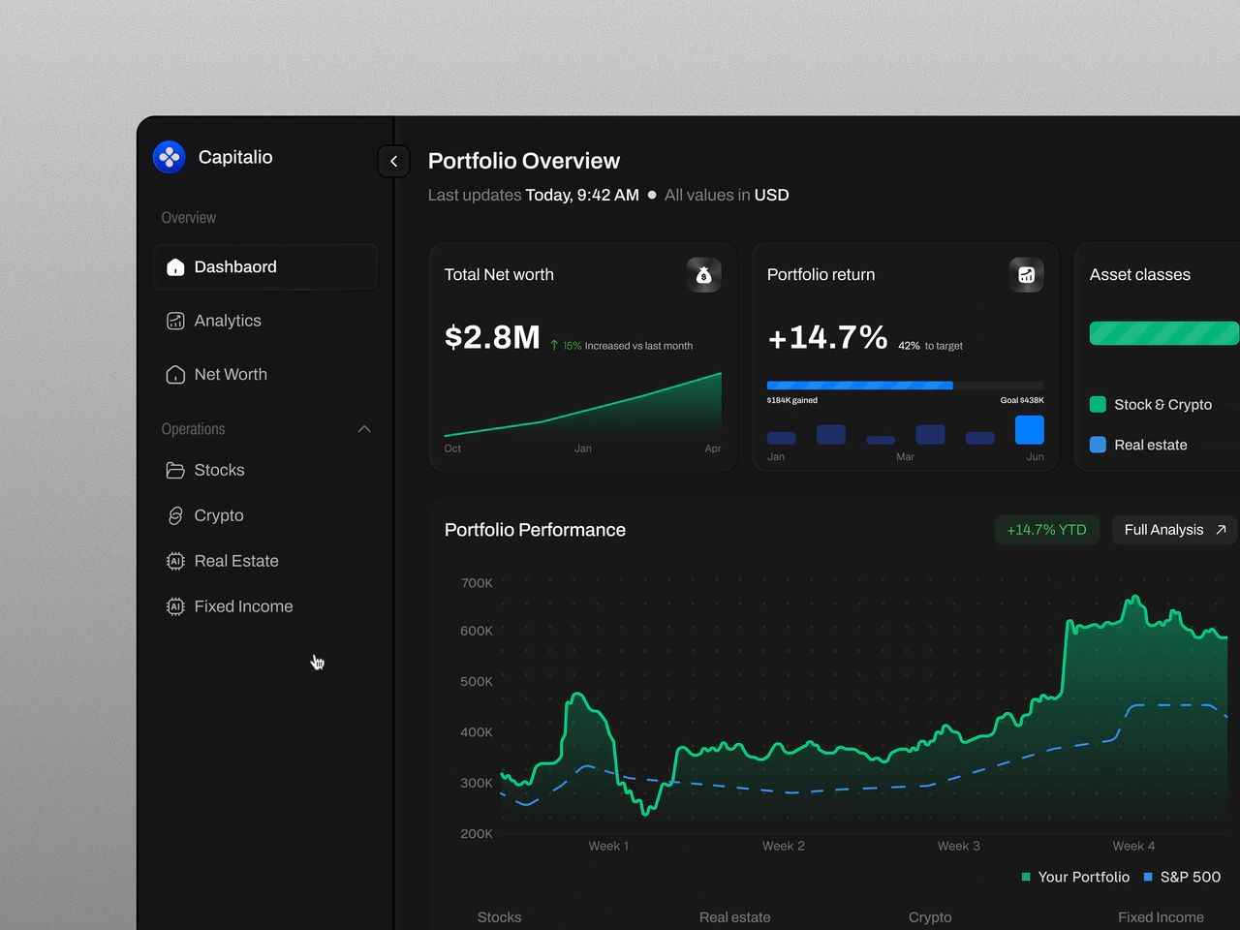The width and height of the screenshot is (1240, 930).
Task: Click the money bag icon on Total Net worth
Action: coord(704,275)
